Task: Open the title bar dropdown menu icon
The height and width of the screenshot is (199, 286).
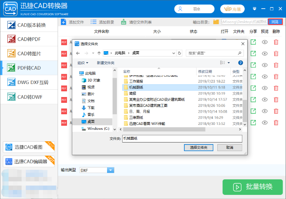Action: point(255,9)
